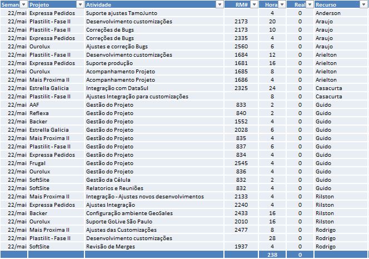The width and height of the screenshot is (369, 259).
Task: Click RM# cell 1684
Action: 241,54
